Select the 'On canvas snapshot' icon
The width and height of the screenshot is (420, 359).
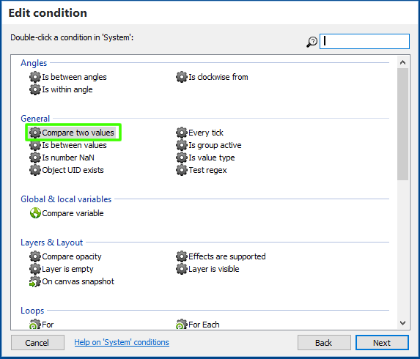[x=35, y=281]
